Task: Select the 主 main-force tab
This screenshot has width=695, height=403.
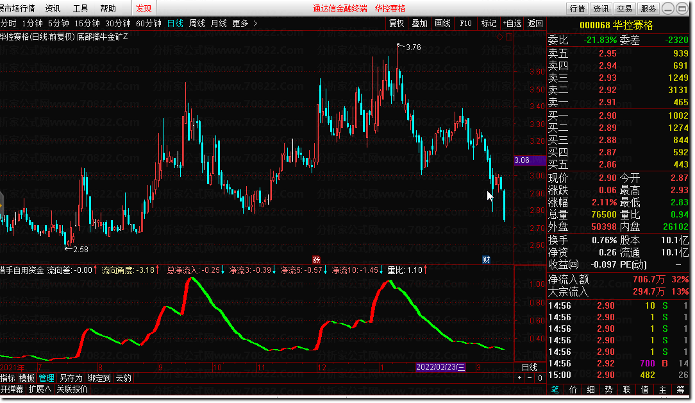Action: coord(663,390)
